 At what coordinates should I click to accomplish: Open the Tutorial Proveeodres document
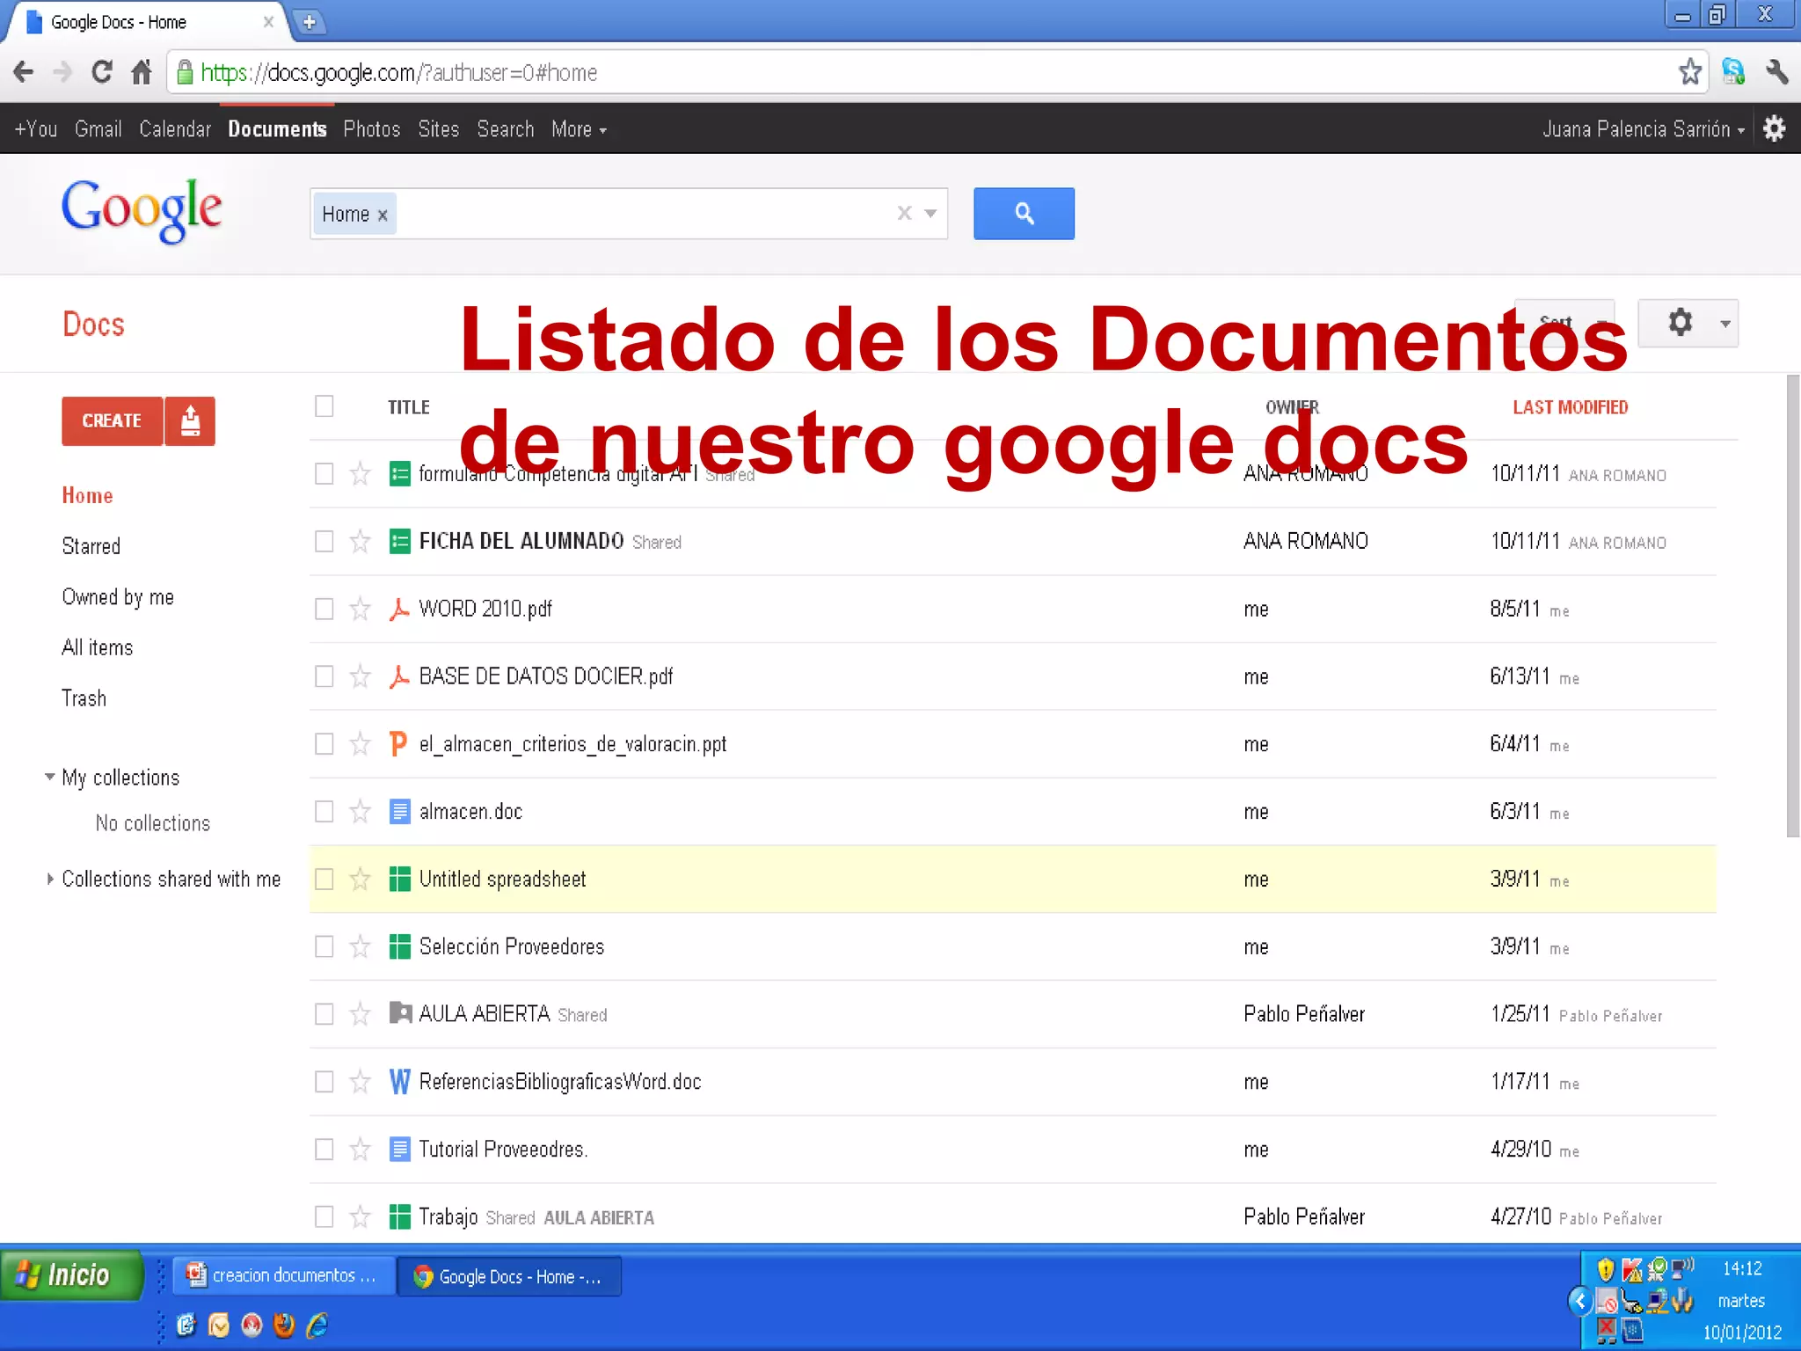(x=503, y=1149)
